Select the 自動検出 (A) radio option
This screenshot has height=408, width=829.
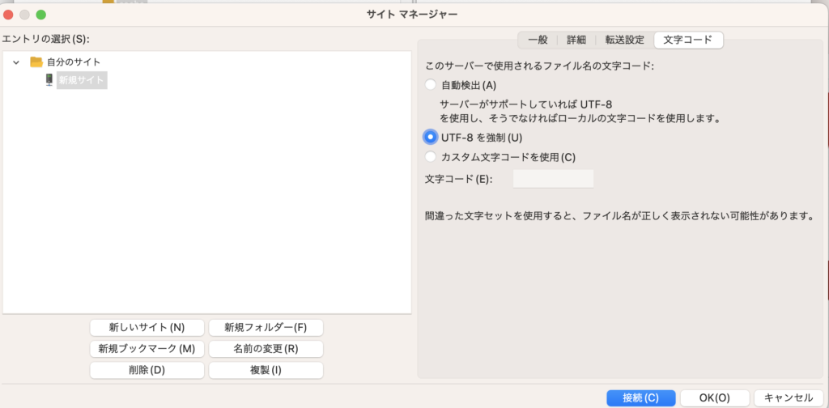(430, 85)
